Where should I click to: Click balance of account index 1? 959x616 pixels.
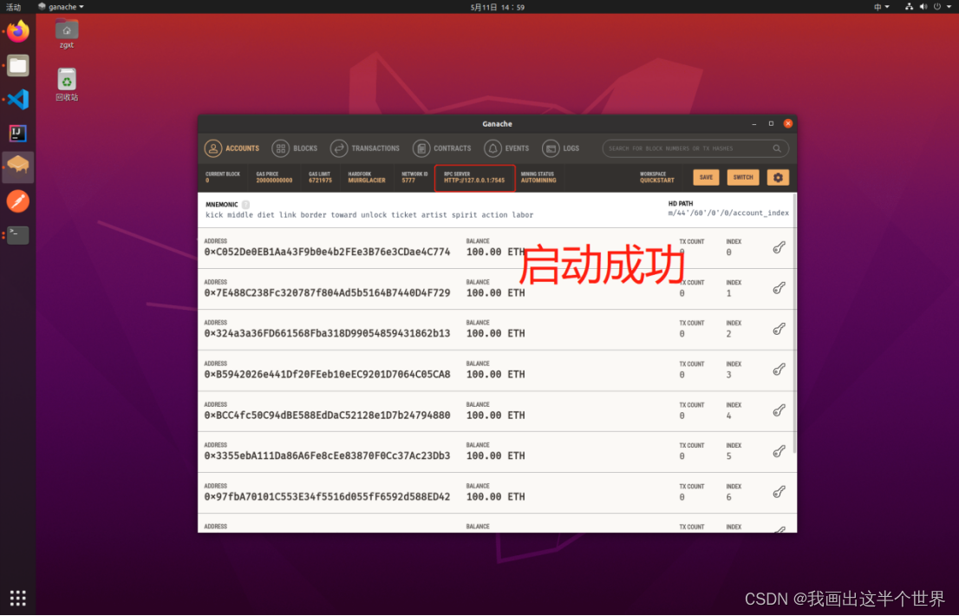(495, 293)
